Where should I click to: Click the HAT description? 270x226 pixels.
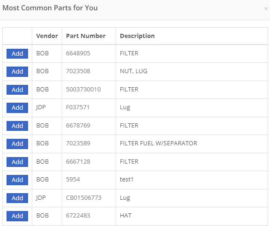pos(126,216)
